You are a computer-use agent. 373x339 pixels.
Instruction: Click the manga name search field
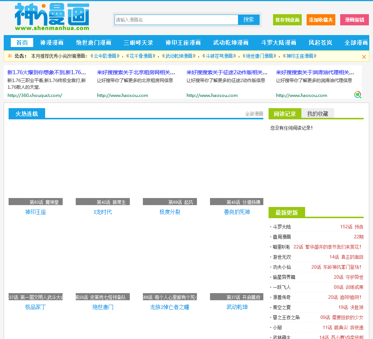pos(176,20)
